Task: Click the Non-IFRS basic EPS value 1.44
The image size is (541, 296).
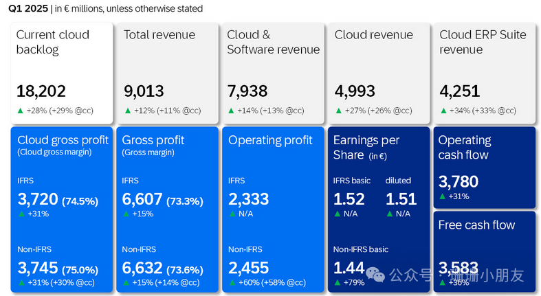Action: (349, 268)
